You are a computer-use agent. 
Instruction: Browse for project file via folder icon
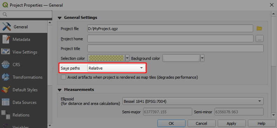(x=259, y=29)
